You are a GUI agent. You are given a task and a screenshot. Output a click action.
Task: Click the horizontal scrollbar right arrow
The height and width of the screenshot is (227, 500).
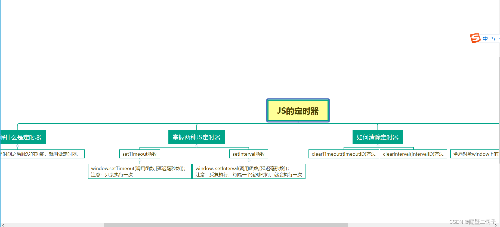point(496,225)
